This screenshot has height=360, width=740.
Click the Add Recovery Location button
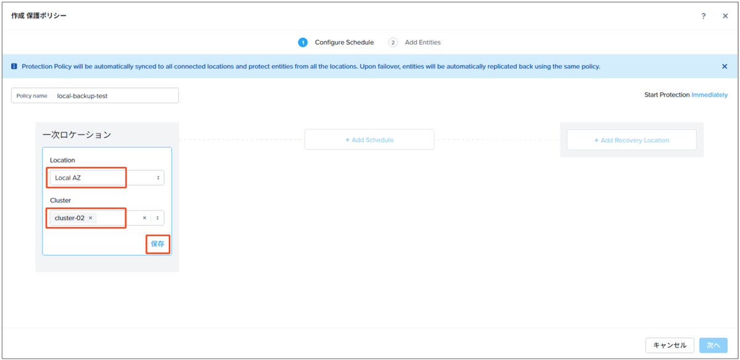click(x=631, y=140)
